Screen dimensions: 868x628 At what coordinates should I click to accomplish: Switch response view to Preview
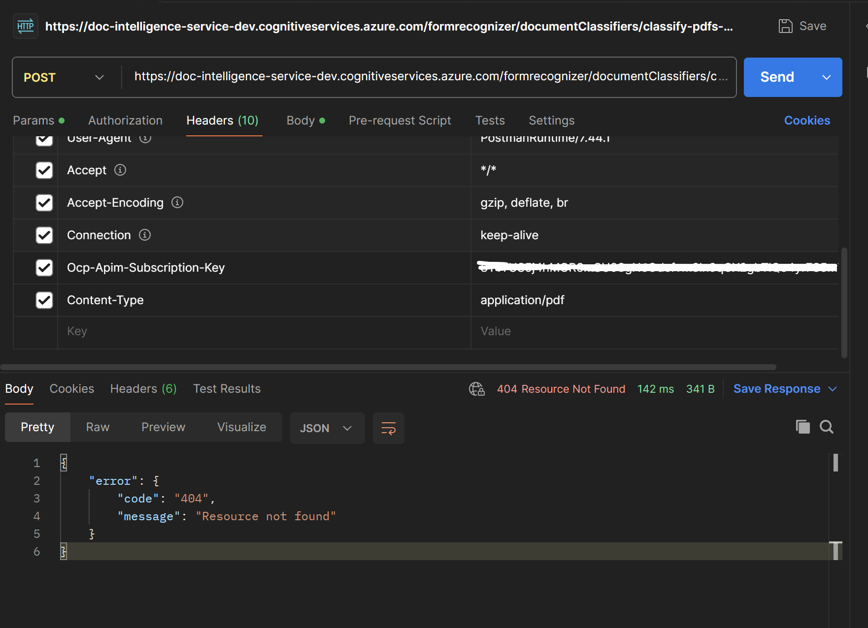tap(163, 427)
